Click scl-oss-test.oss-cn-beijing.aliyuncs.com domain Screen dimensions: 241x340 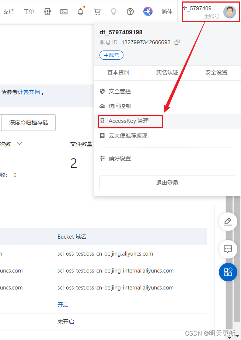click(x=105, y=254)
